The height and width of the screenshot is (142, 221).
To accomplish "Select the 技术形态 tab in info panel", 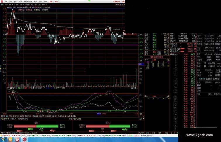I will point(216,79).
